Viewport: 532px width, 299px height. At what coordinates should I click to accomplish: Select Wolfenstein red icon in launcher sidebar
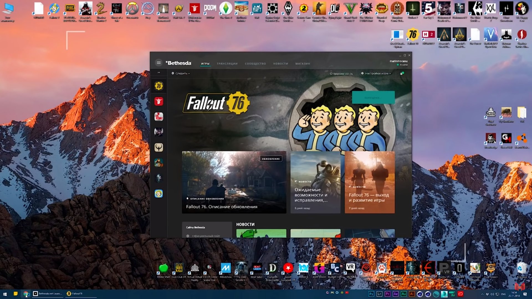158,101
